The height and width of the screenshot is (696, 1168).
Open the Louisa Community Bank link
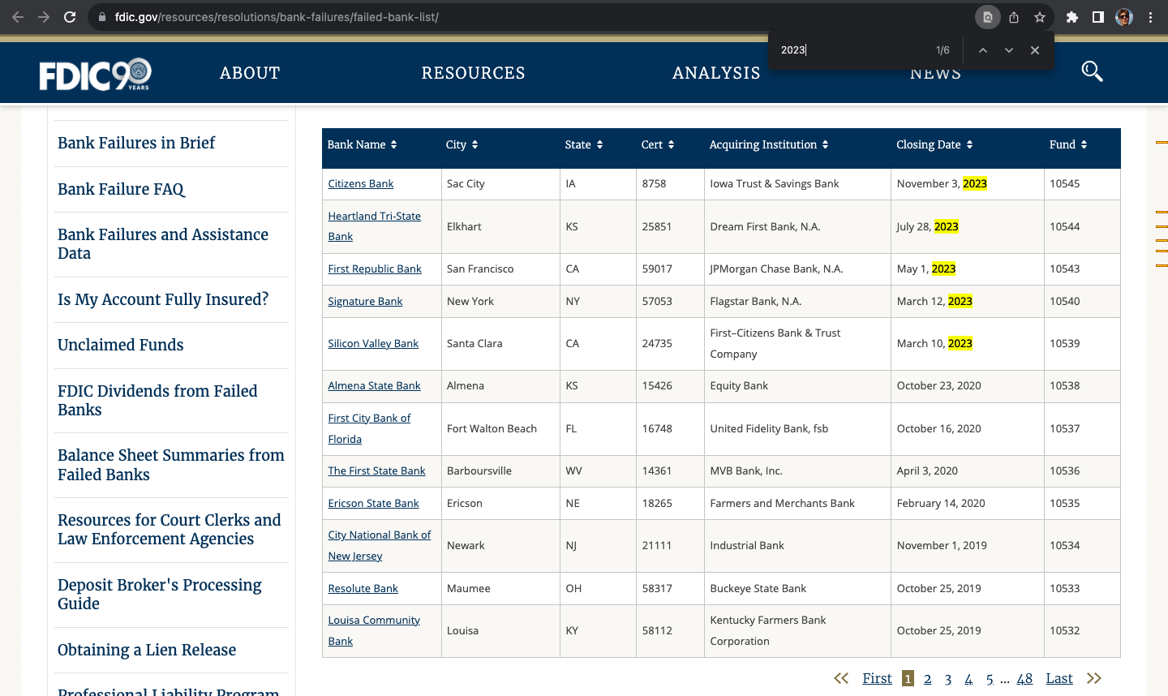(x=374, y=630)
